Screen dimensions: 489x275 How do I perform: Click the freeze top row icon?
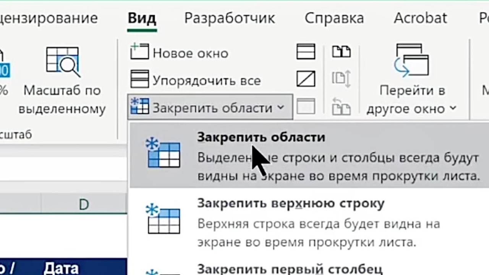(x=163, y=219)
